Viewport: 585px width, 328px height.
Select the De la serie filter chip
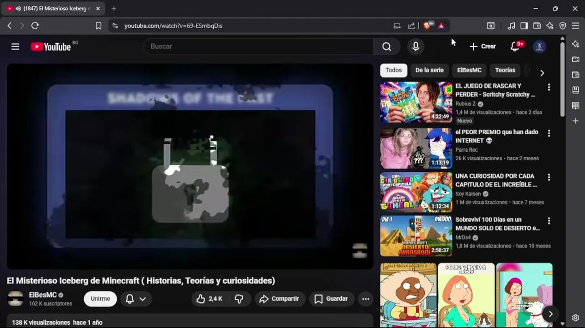point(429,70)
